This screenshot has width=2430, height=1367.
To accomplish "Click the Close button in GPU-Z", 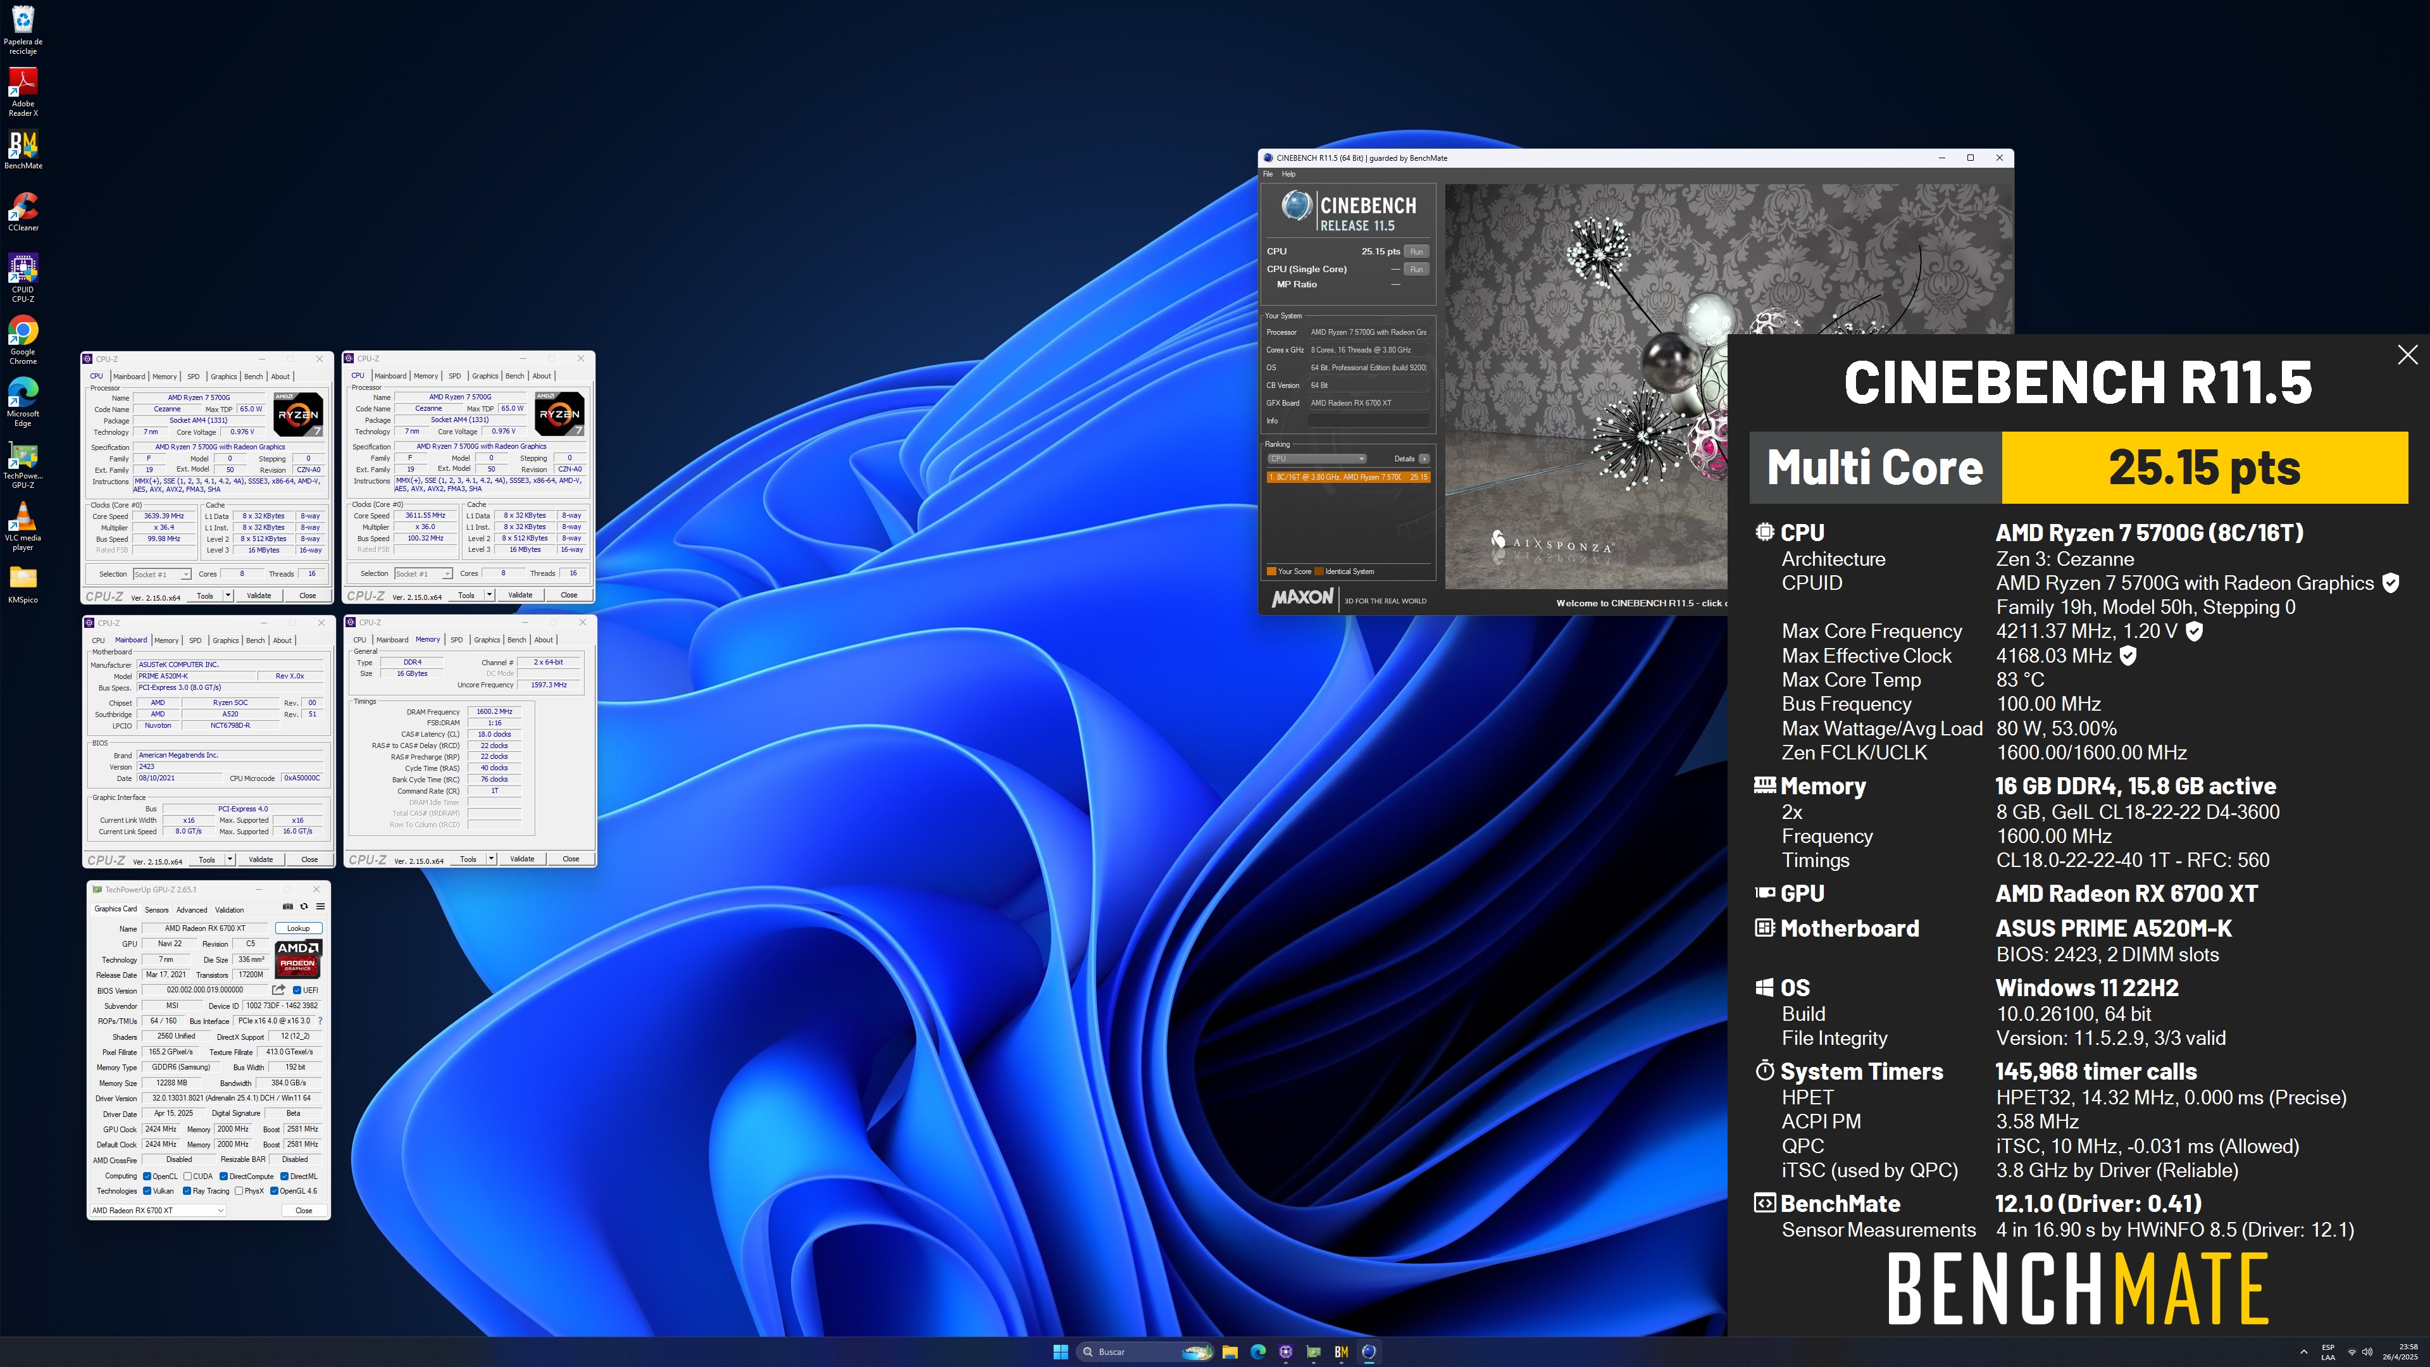I will tap(304, 1211).
